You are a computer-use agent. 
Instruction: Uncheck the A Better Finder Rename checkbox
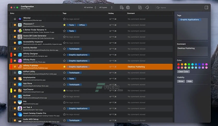point(15,31)
